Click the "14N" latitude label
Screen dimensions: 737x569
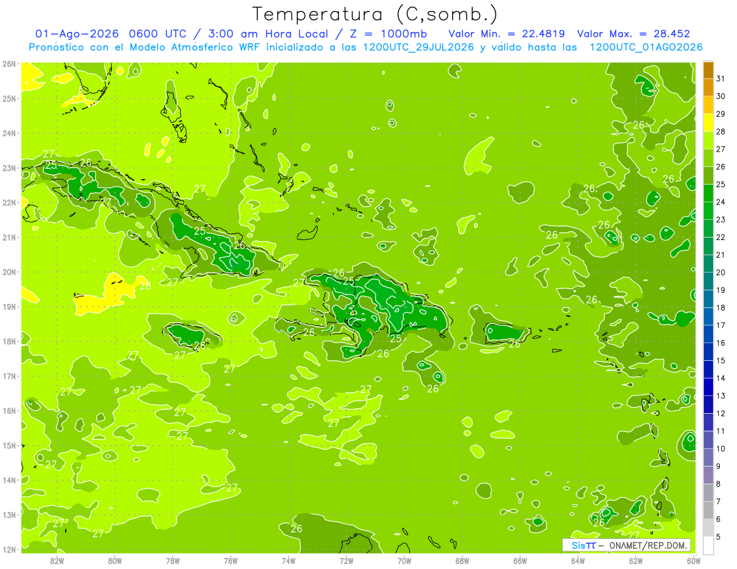pos(9,480)
